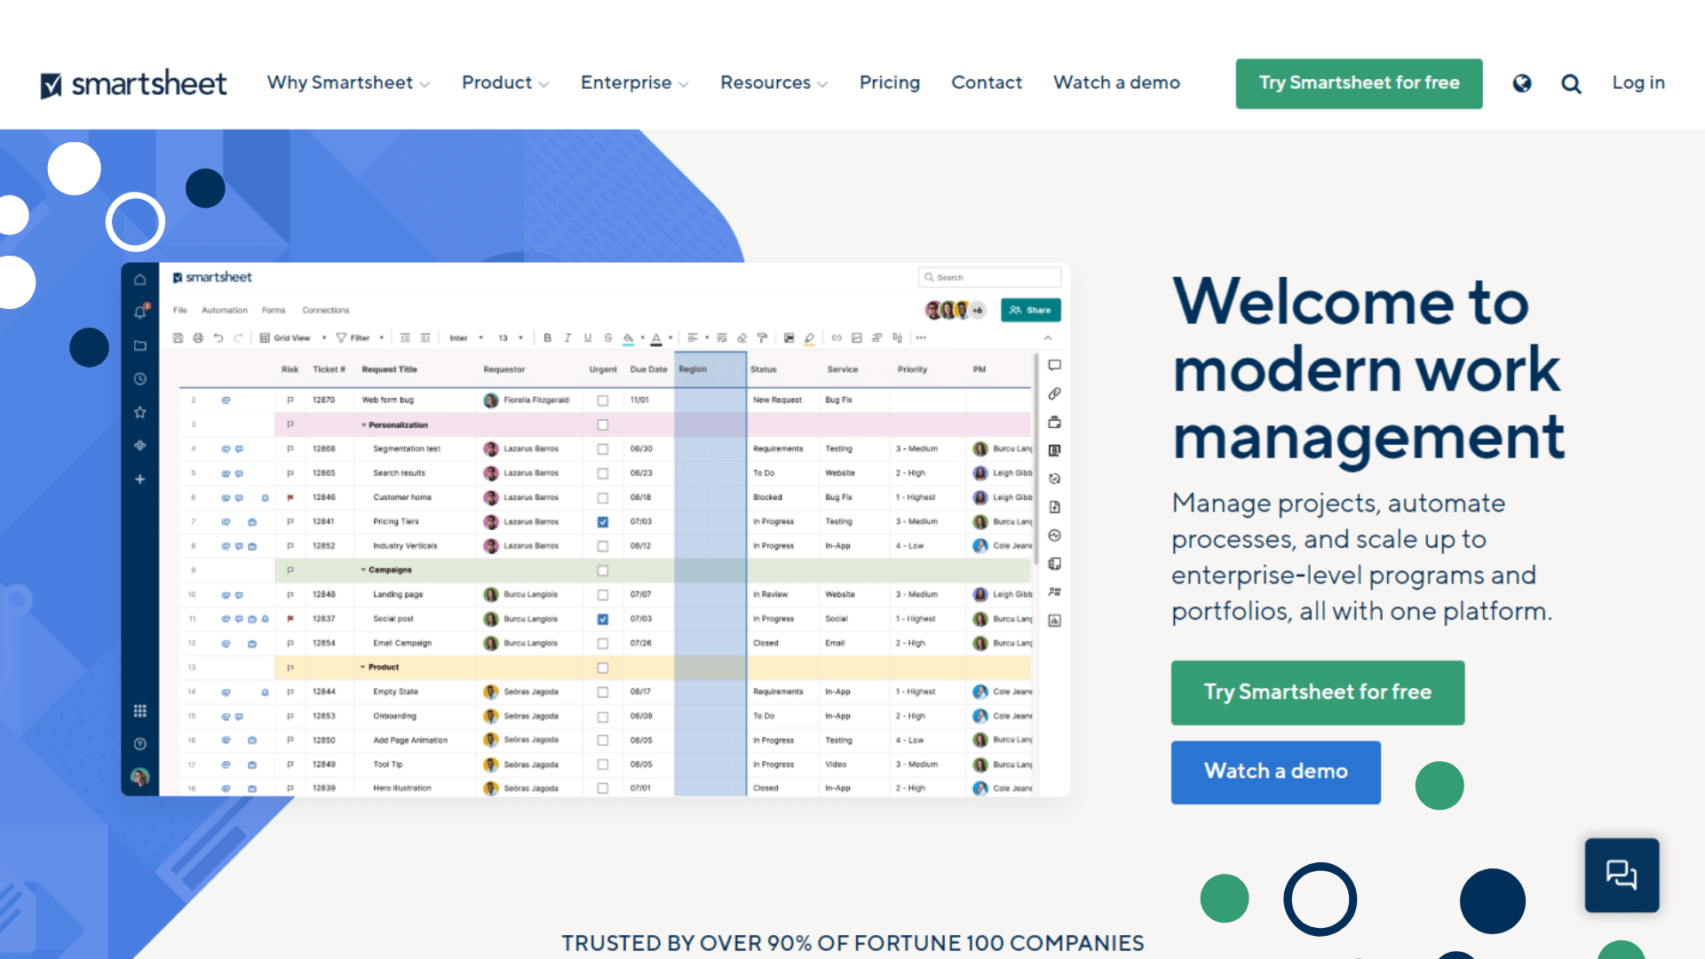This screenshot has height=959, width=1705.
Task: Open the Help question mark icon
Action: (140, 744)
